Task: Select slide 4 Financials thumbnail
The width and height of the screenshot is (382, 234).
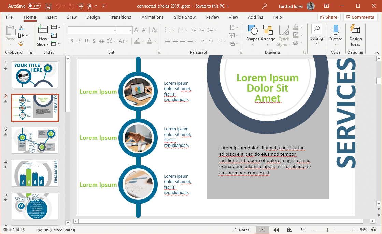Action: 35,173
